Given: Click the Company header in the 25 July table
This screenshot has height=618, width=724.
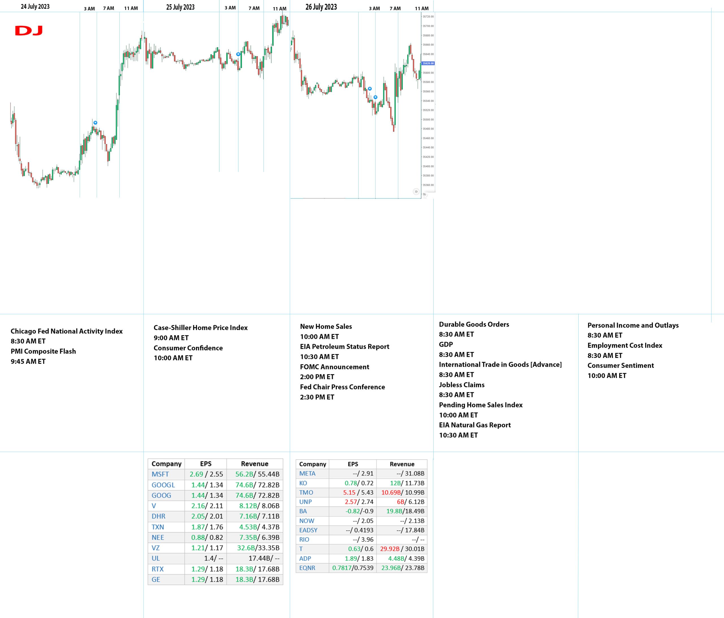Looking at the screenshot, I should coord(166,464).
